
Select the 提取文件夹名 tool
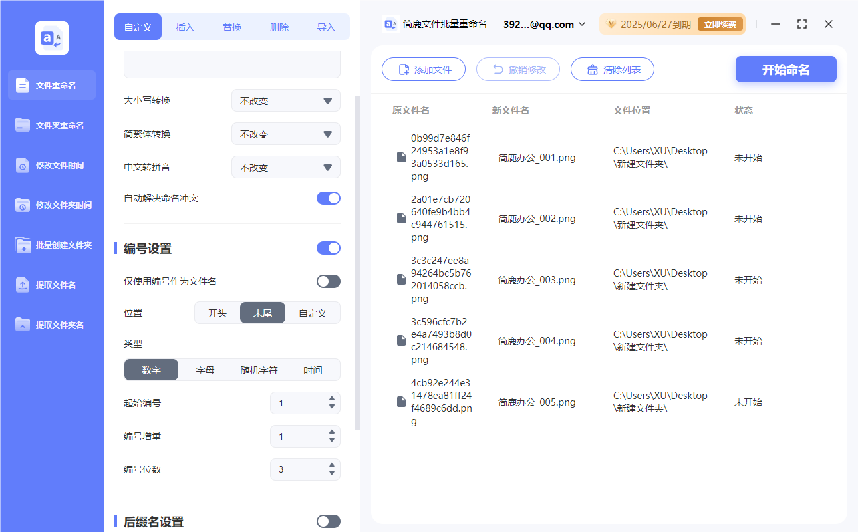51,325
